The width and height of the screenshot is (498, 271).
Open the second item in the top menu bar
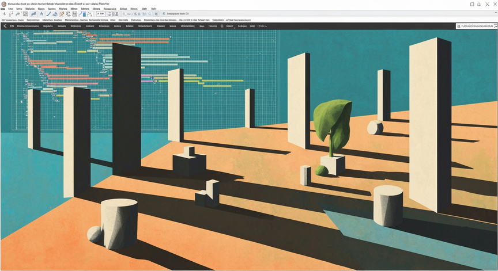click(x=10, y=9)
